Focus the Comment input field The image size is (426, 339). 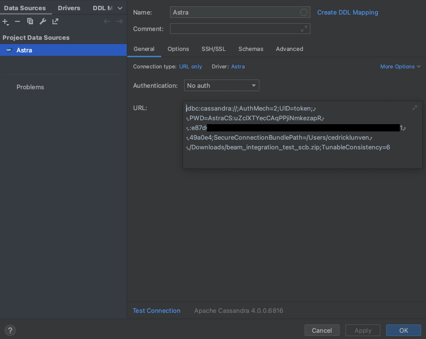(x=240, y=29)
